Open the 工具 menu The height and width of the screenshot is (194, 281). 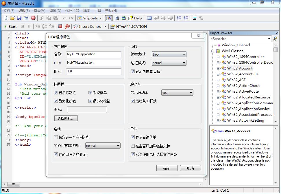pos(98,11)
